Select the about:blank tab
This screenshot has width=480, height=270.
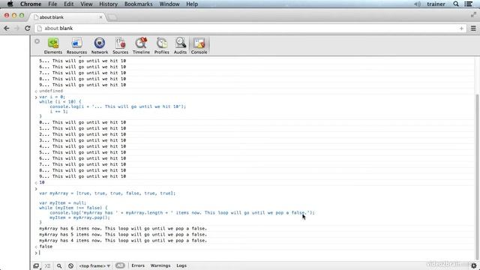coord(67,17)
